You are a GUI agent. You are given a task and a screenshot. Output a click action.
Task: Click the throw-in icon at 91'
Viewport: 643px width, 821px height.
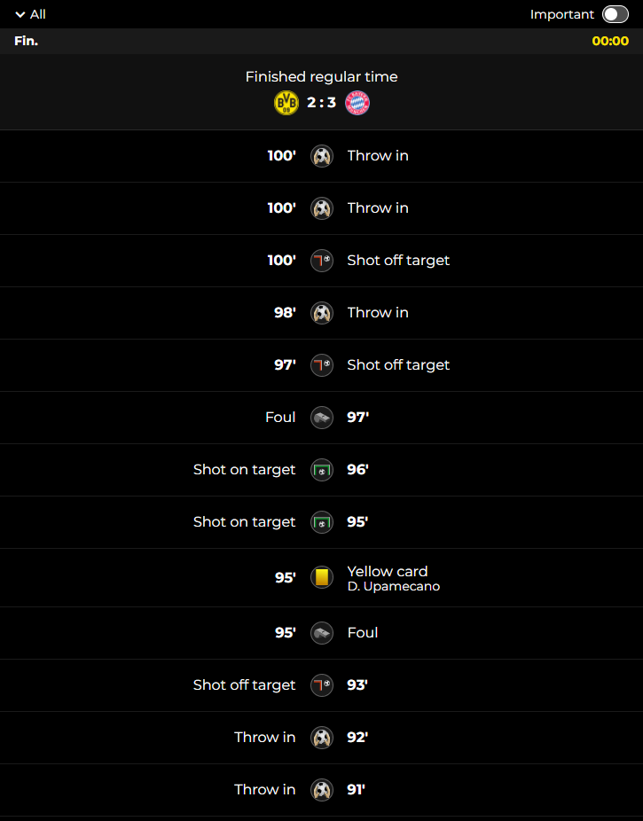(x=321, y=790)
